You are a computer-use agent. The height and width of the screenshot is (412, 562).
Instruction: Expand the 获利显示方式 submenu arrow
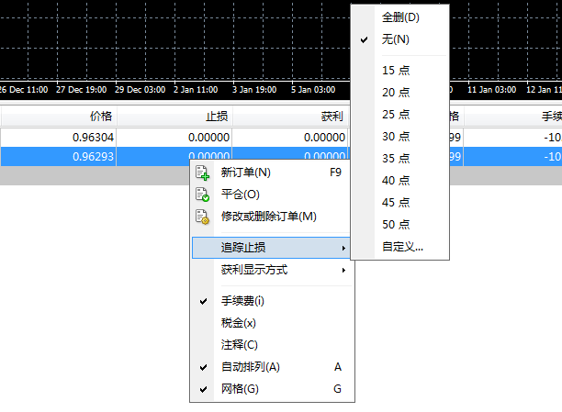[343, 271]
